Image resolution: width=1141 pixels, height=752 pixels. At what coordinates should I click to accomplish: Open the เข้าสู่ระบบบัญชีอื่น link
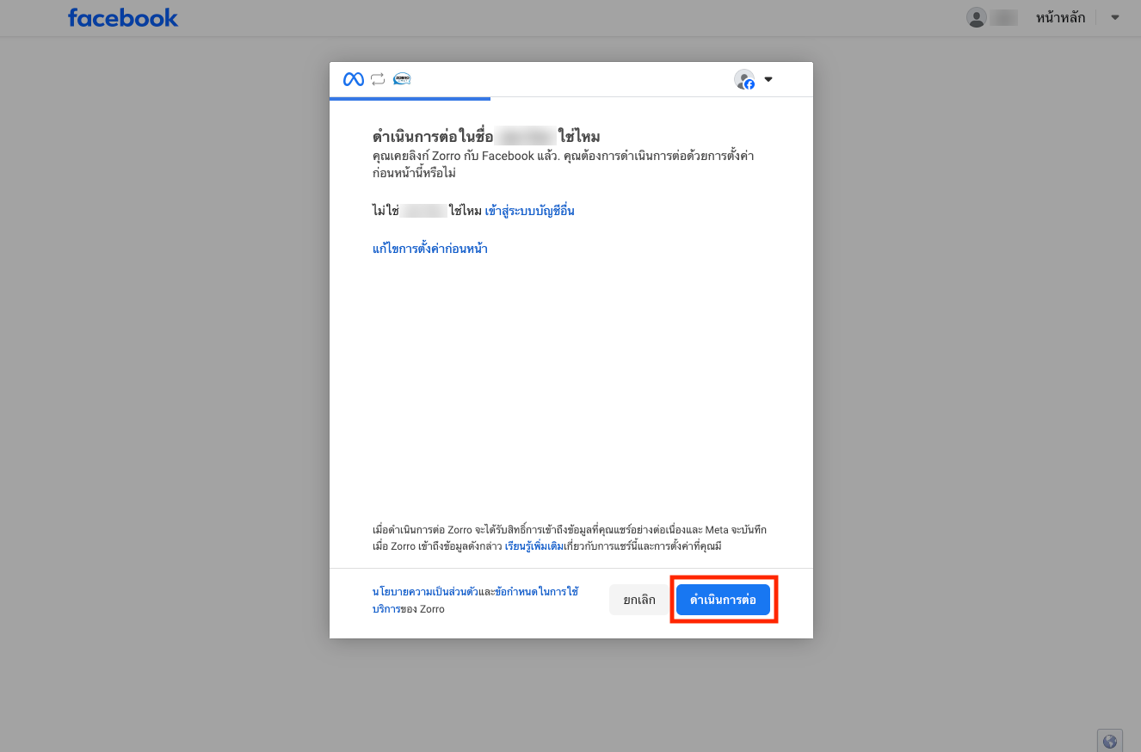(x=529, y=211)
